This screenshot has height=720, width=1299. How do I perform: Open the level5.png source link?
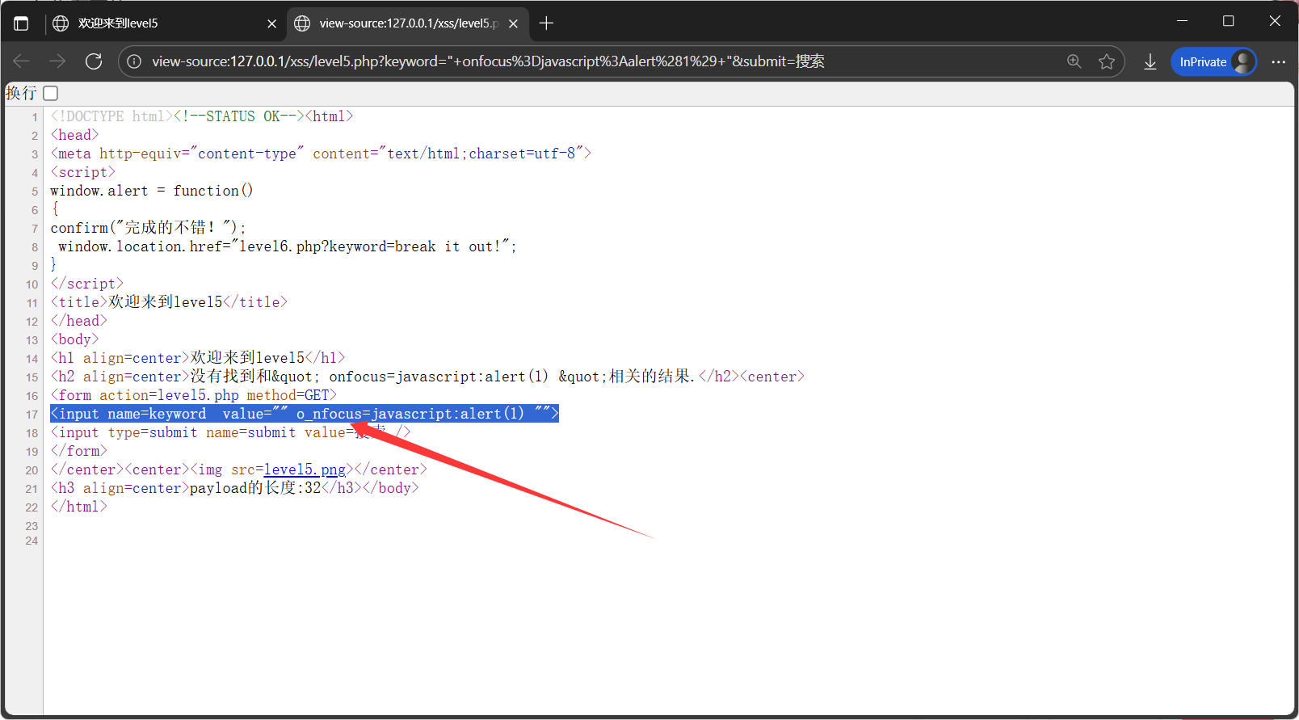(305, 469)
